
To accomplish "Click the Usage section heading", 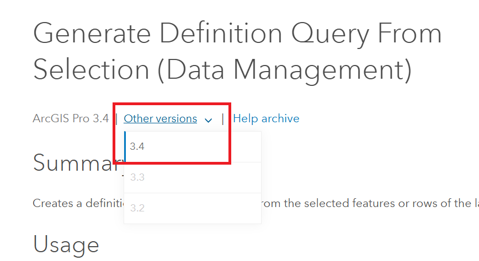I will [x=66, y=244].
